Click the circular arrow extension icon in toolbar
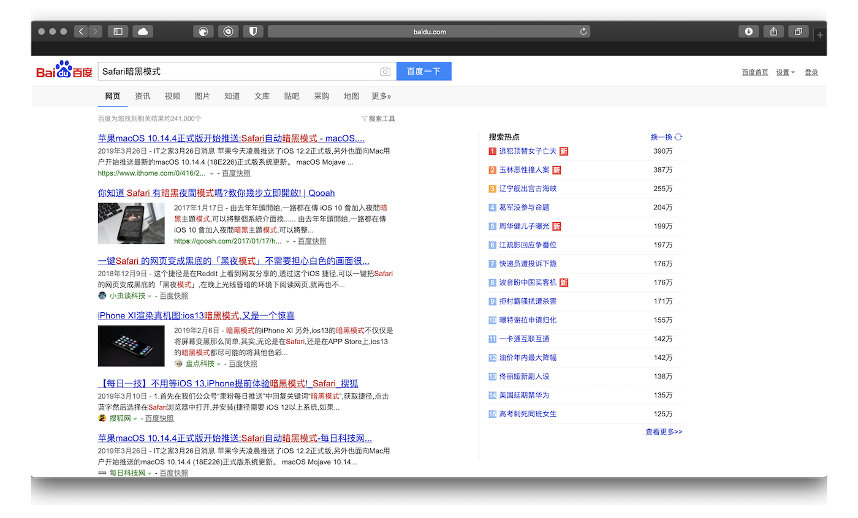 pos(228,31)
